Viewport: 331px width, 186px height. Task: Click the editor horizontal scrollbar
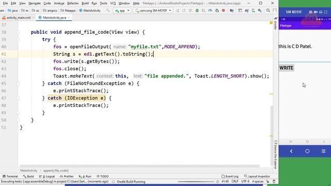click(x=139, y=166)
